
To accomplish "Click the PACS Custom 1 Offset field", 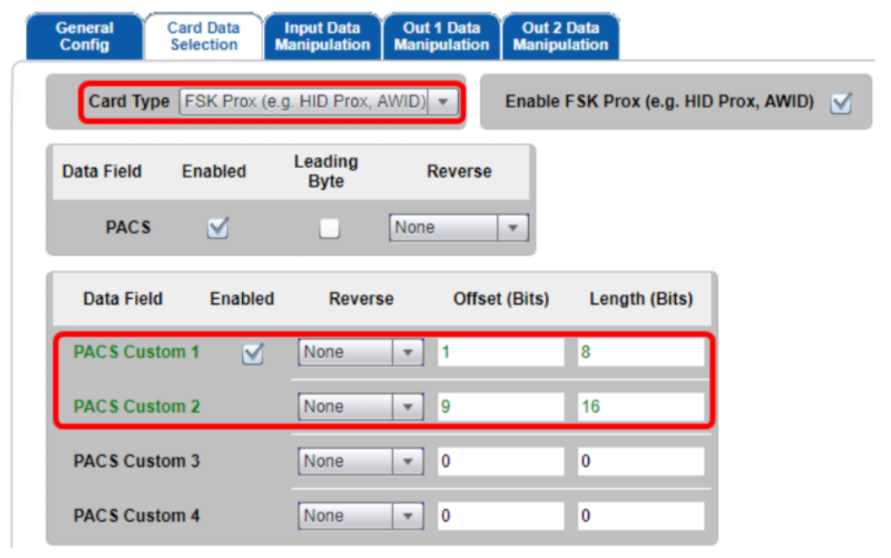I will [x=500, y=353].
